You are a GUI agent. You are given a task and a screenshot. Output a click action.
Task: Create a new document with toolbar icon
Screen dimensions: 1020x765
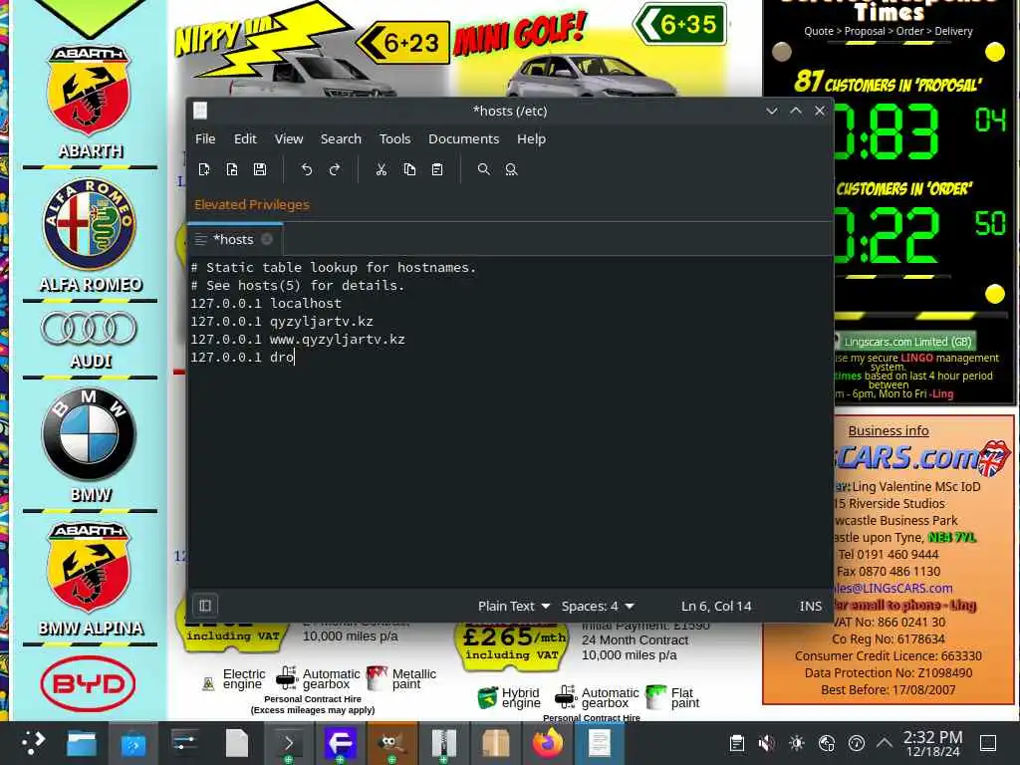204,169
